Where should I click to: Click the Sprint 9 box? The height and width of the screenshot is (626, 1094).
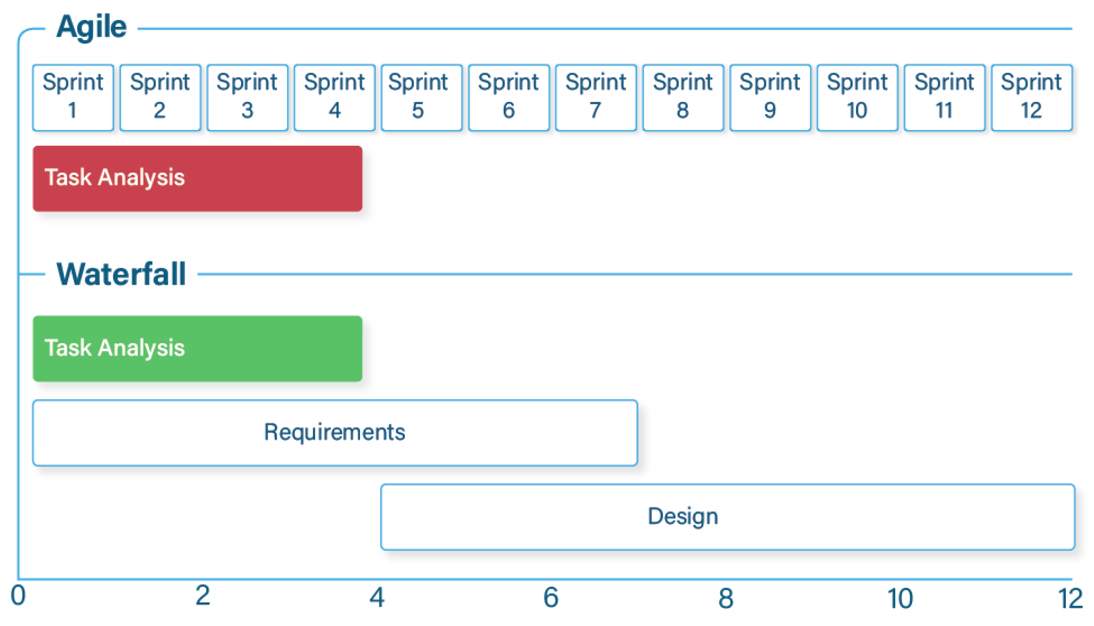pyautogui.click(x=770, y=98)
